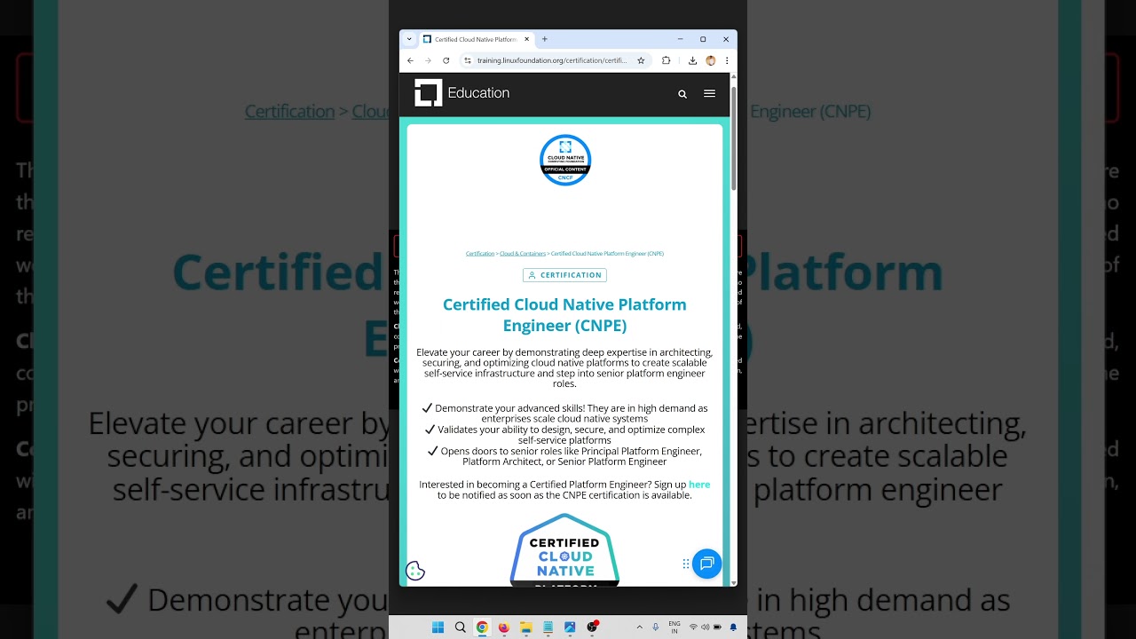Viewport: 1136px width, 639px height.
Task: Go forward in the browser
Action: point(428,60)
